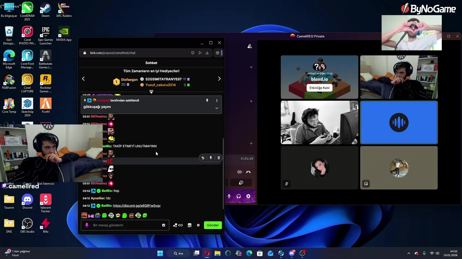Screen dimensions: 462x259
Task: Disconnect from the call with hang-up icon in Discord
Action: tap(248, 172)
